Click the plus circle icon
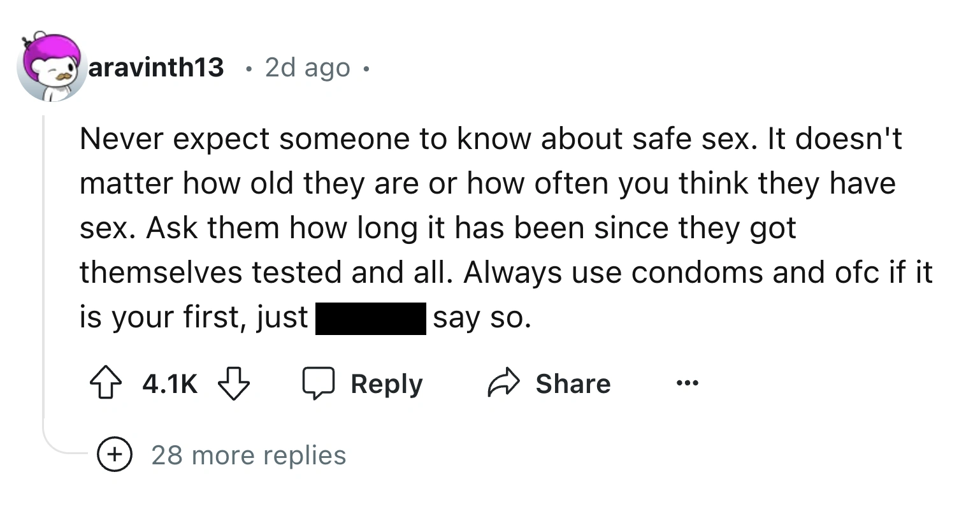Image resolution: width=966 pixels, height=507 pixels. point(115,455)
